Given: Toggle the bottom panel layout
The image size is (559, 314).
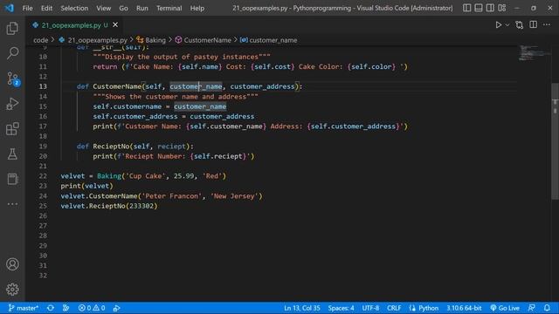Looking at the screenshot, I should coord(479,8).
